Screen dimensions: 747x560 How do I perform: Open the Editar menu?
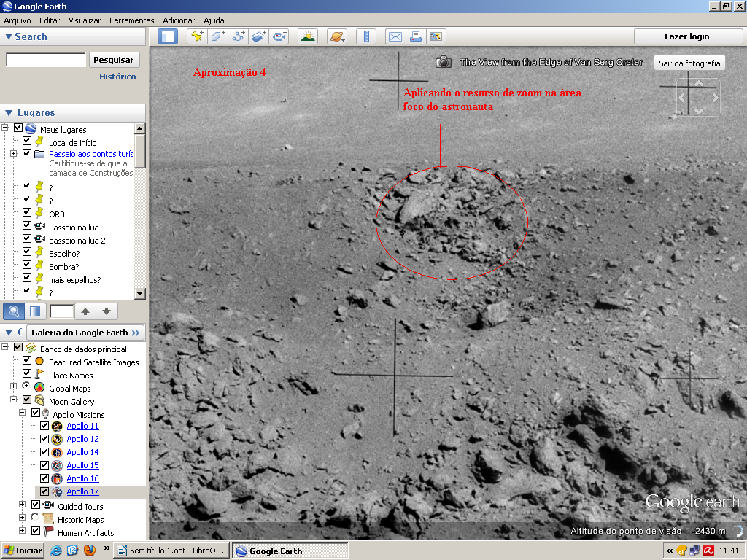pos(50,20)
